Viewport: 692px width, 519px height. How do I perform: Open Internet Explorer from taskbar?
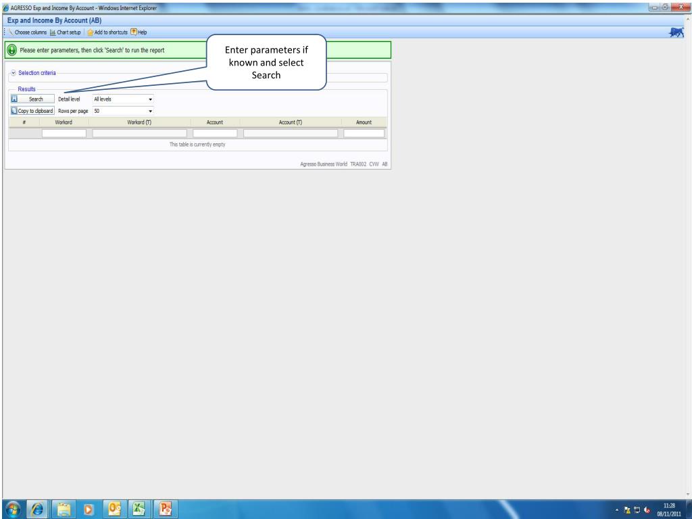[x=38, y=510]
